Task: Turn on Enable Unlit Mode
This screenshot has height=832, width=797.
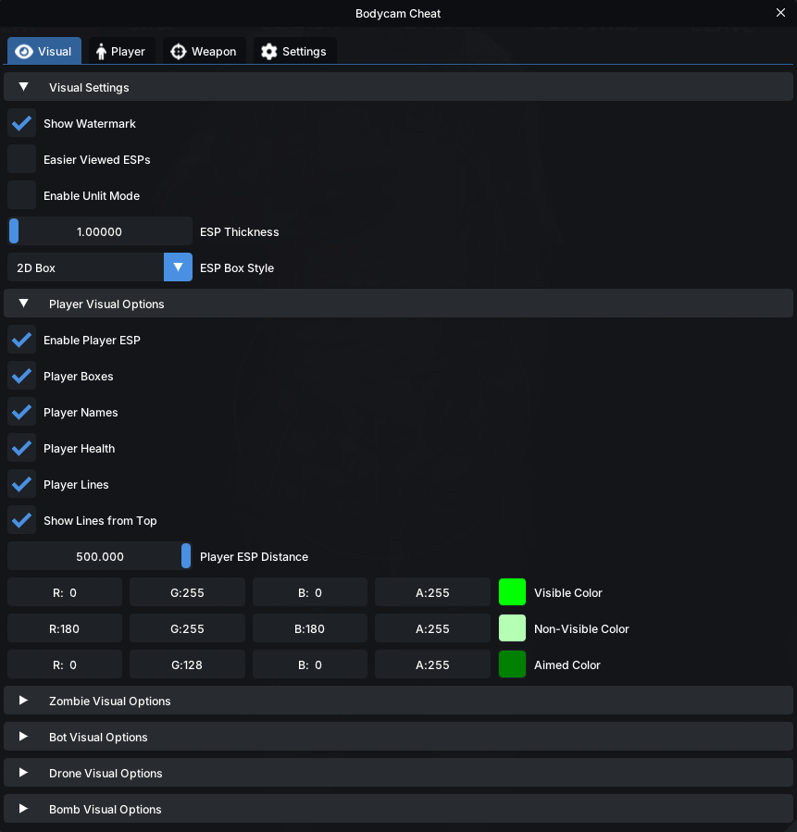Action: coord(22,196)
